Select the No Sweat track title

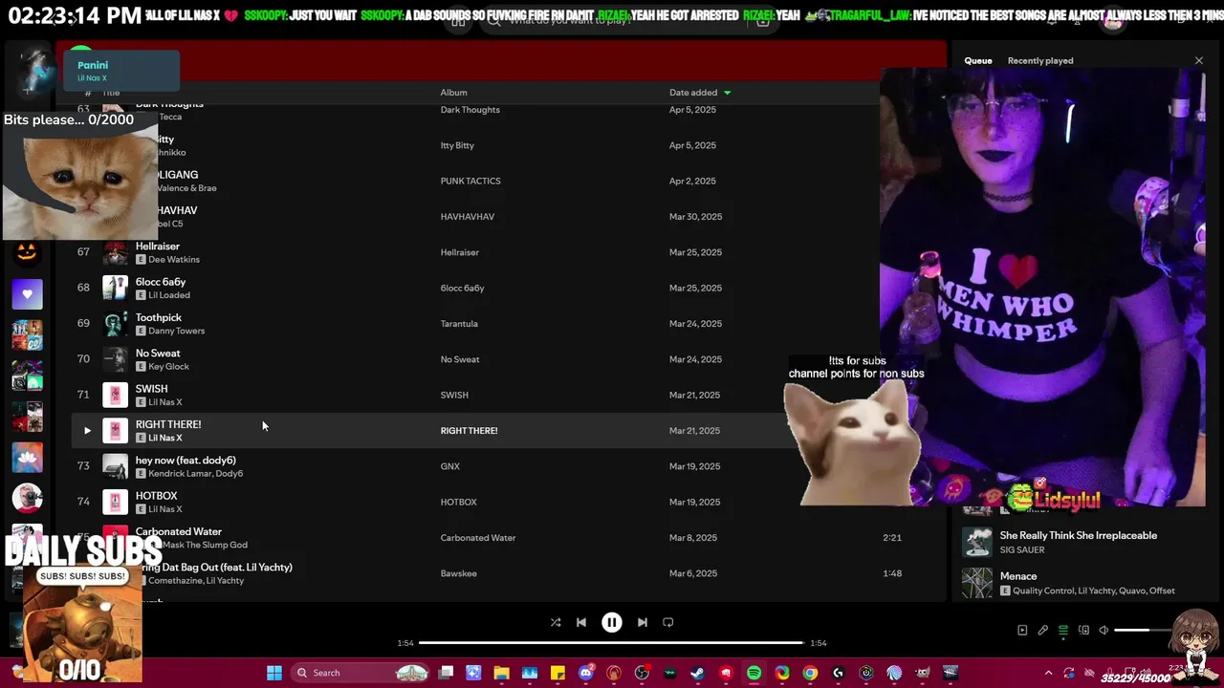[x=158, y=354]
